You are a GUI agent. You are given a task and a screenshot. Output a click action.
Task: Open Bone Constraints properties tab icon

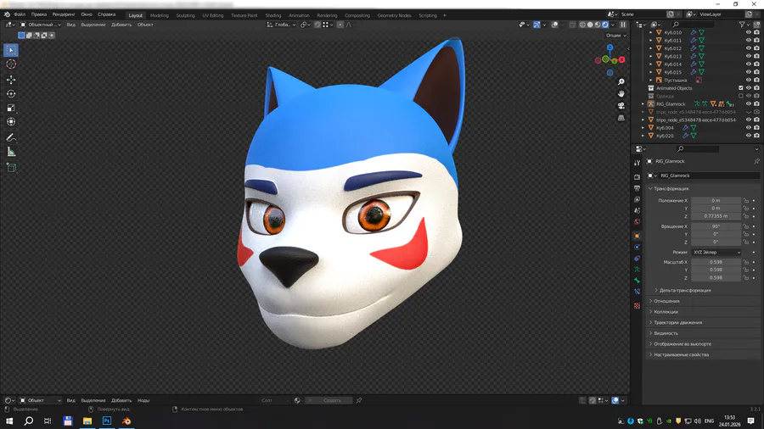[x=637, y=292]
